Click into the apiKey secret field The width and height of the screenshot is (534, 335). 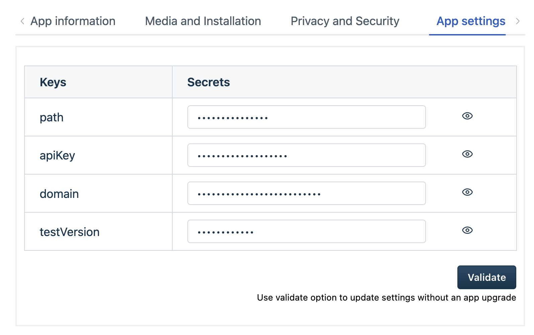coord(306,155)
